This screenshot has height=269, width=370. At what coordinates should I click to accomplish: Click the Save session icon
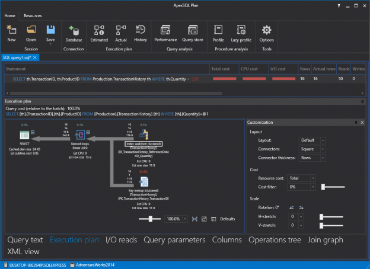50,30
